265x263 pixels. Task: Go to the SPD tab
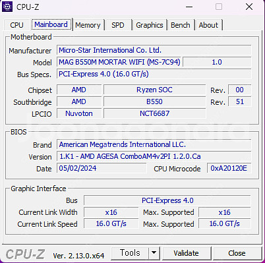pyautogui.click(x=118, y=25)
